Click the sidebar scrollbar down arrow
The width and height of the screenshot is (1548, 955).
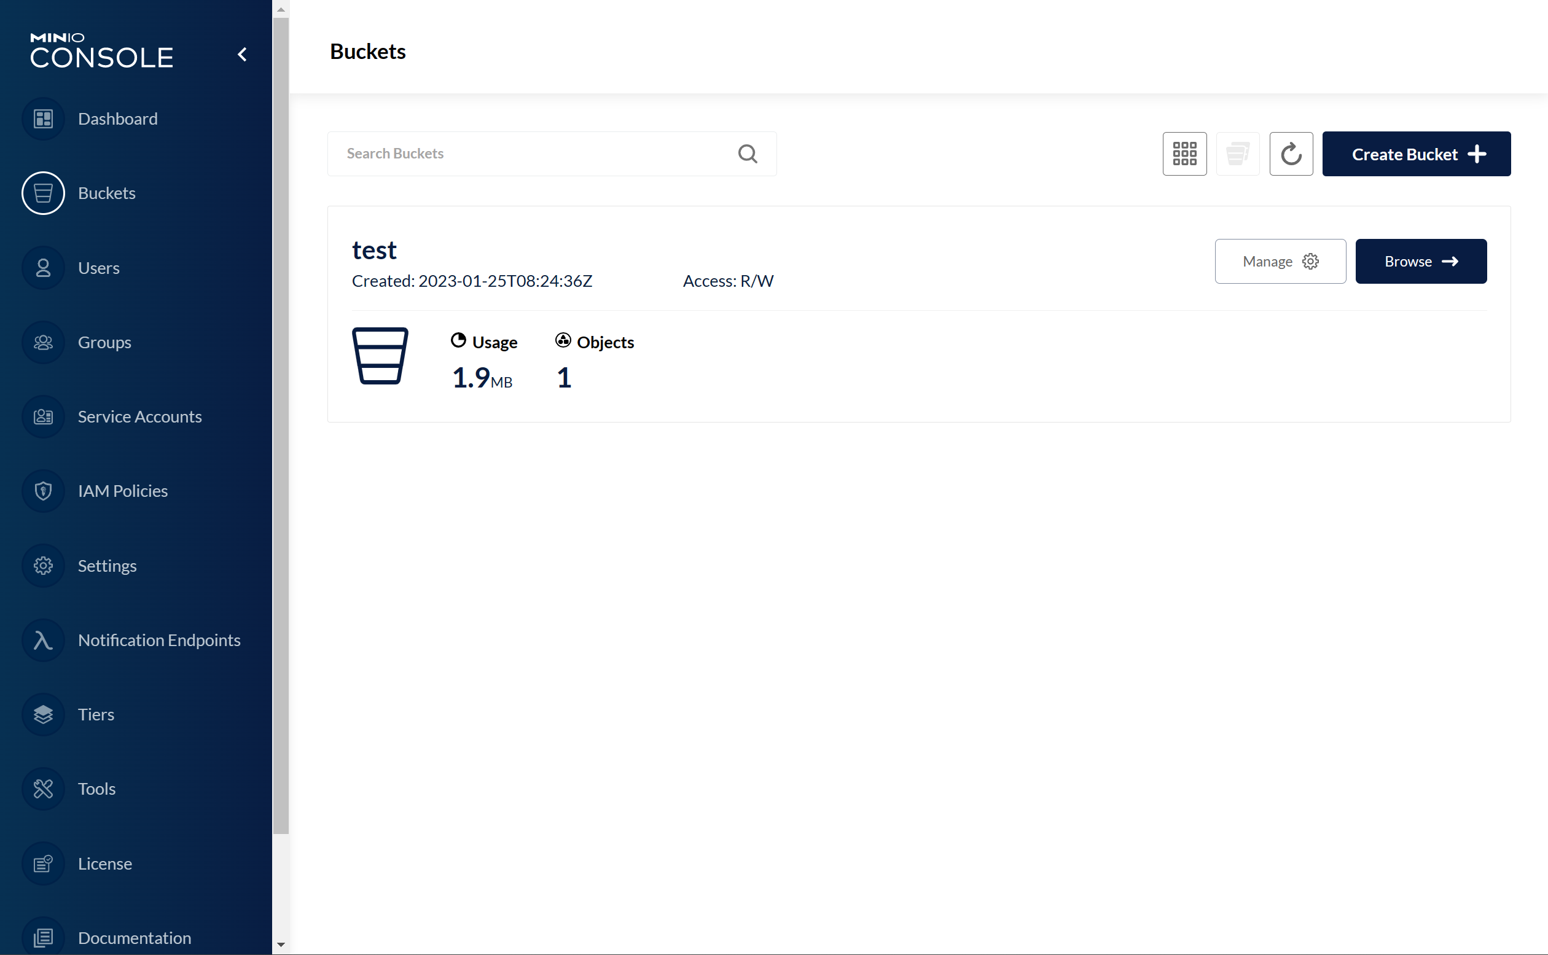(x=281, y=945)
